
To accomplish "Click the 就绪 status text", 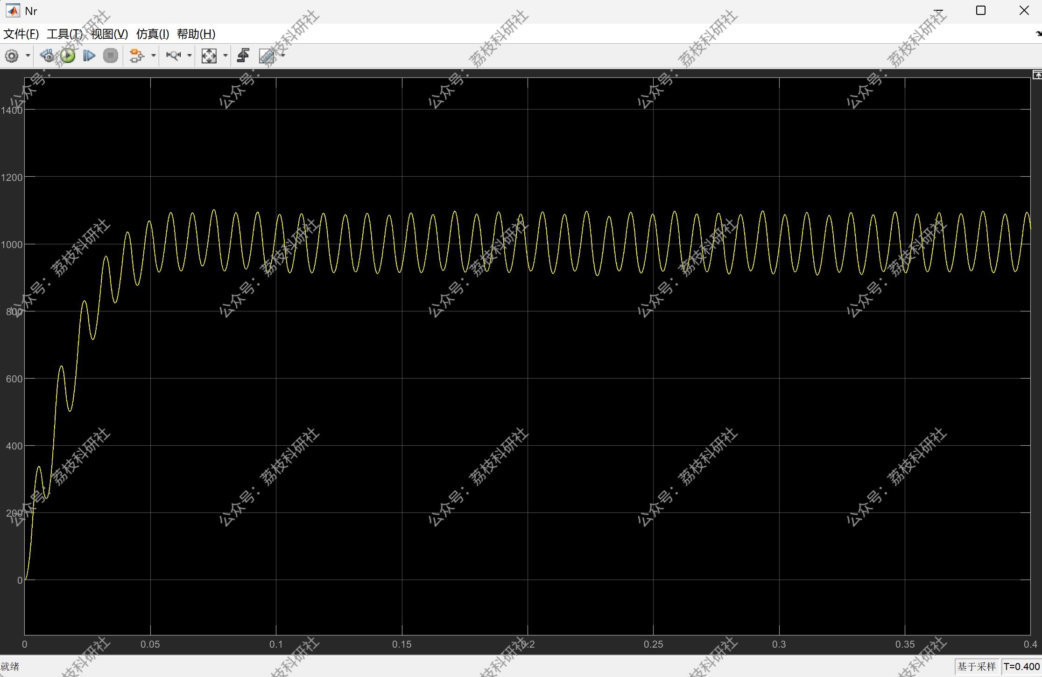I will point(10,667).
